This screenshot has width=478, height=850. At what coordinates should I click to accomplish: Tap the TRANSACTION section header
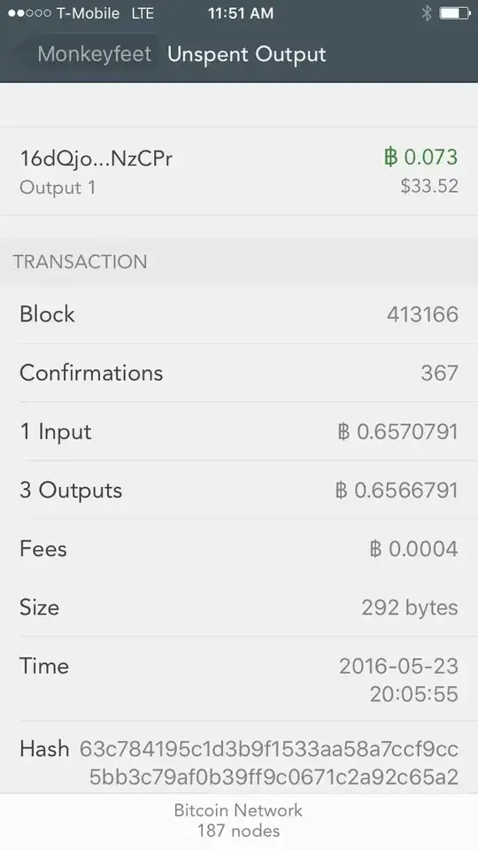coord(81,261)
